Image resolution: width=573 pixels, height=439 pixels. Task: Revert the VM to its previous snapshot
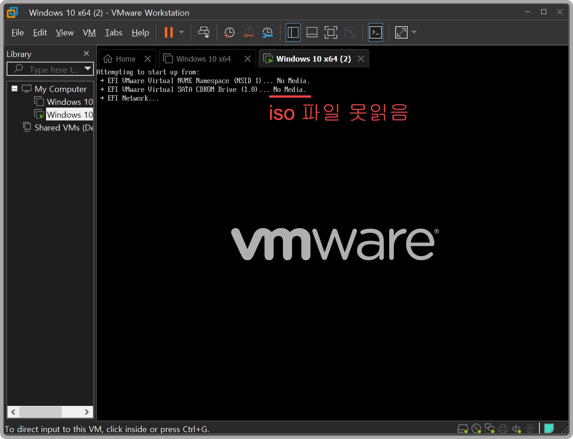click(248, 32)
